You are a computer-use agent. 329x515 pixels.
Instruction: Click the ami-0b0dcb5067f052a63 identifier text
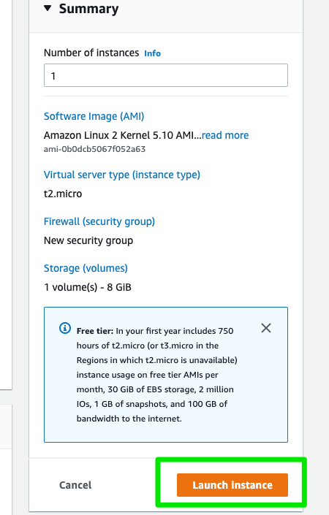coord(94,149)
